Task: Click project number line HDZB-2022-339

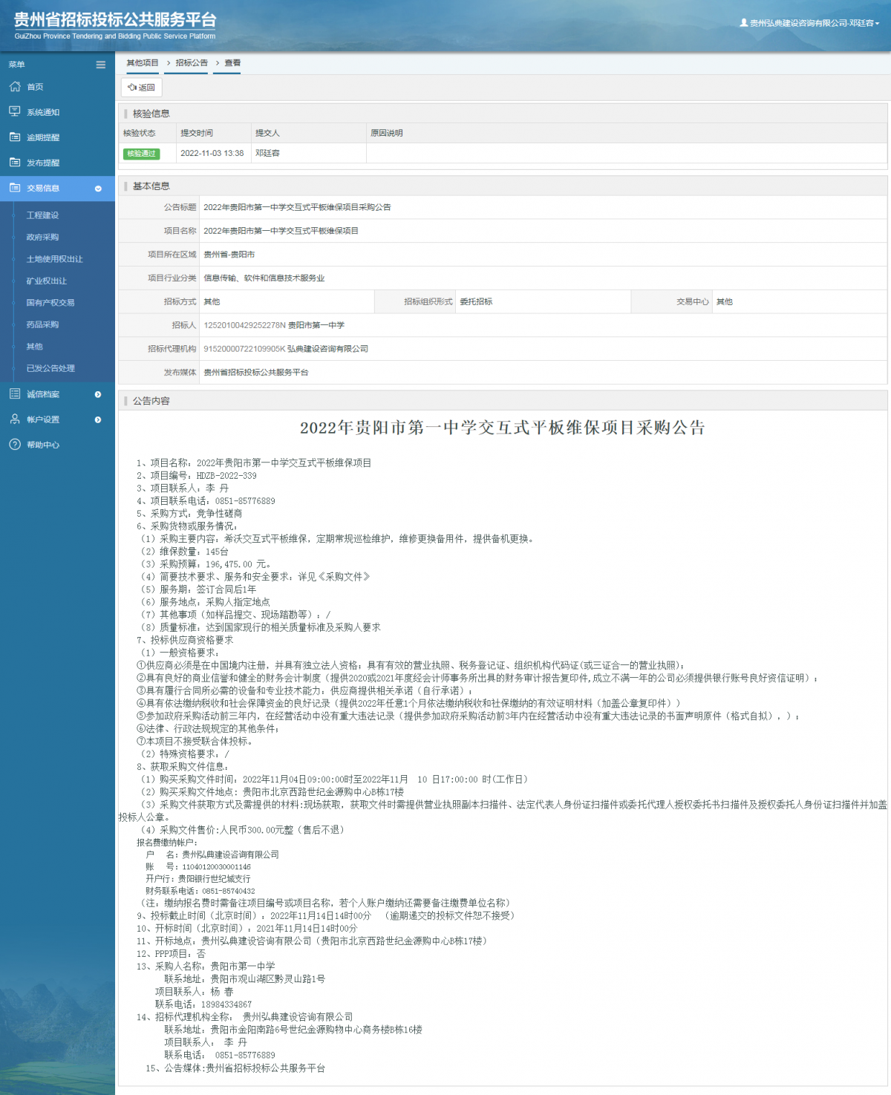Action: point(197,476)
